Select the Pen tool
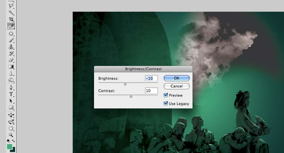Screen dimensions: 284x153 point(11,88)
